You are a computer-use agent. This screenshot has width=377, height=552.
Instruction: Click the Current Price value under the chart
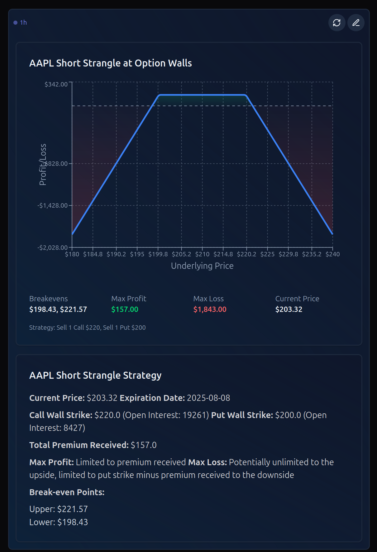click(x=289, y=309)
